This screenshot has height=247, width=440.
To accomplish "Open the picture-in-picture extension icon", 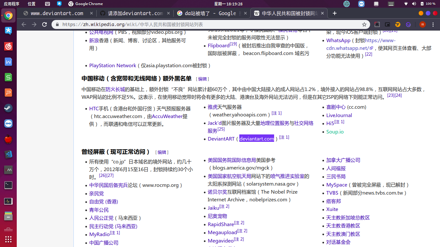I will [x=387, y=24].
